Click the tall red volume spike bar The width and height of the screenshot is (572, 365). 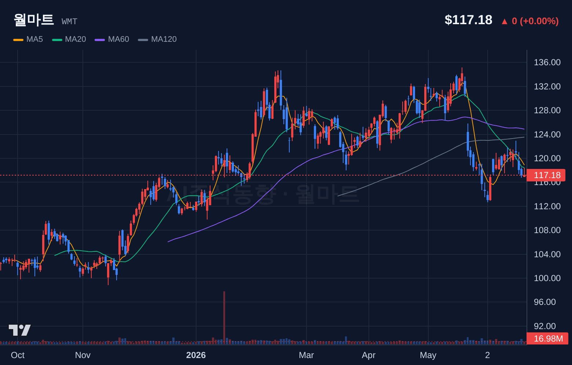(224, 318)
